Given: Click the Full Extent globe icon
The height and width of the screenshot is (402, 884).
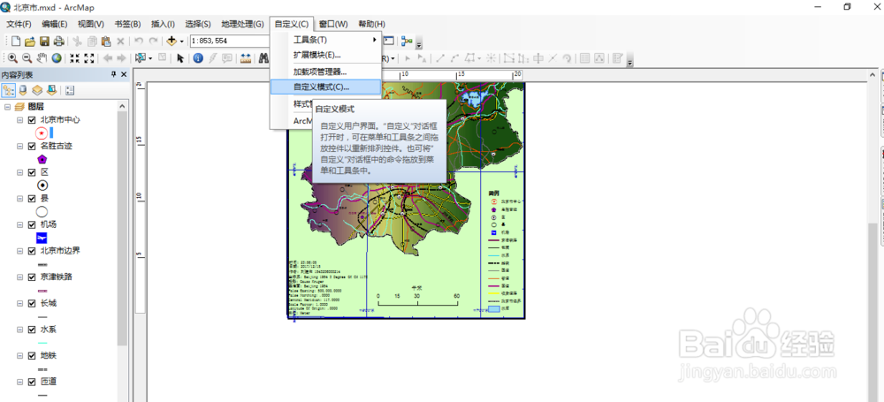Looking at the screenshot, I should [x=57, y=58].
